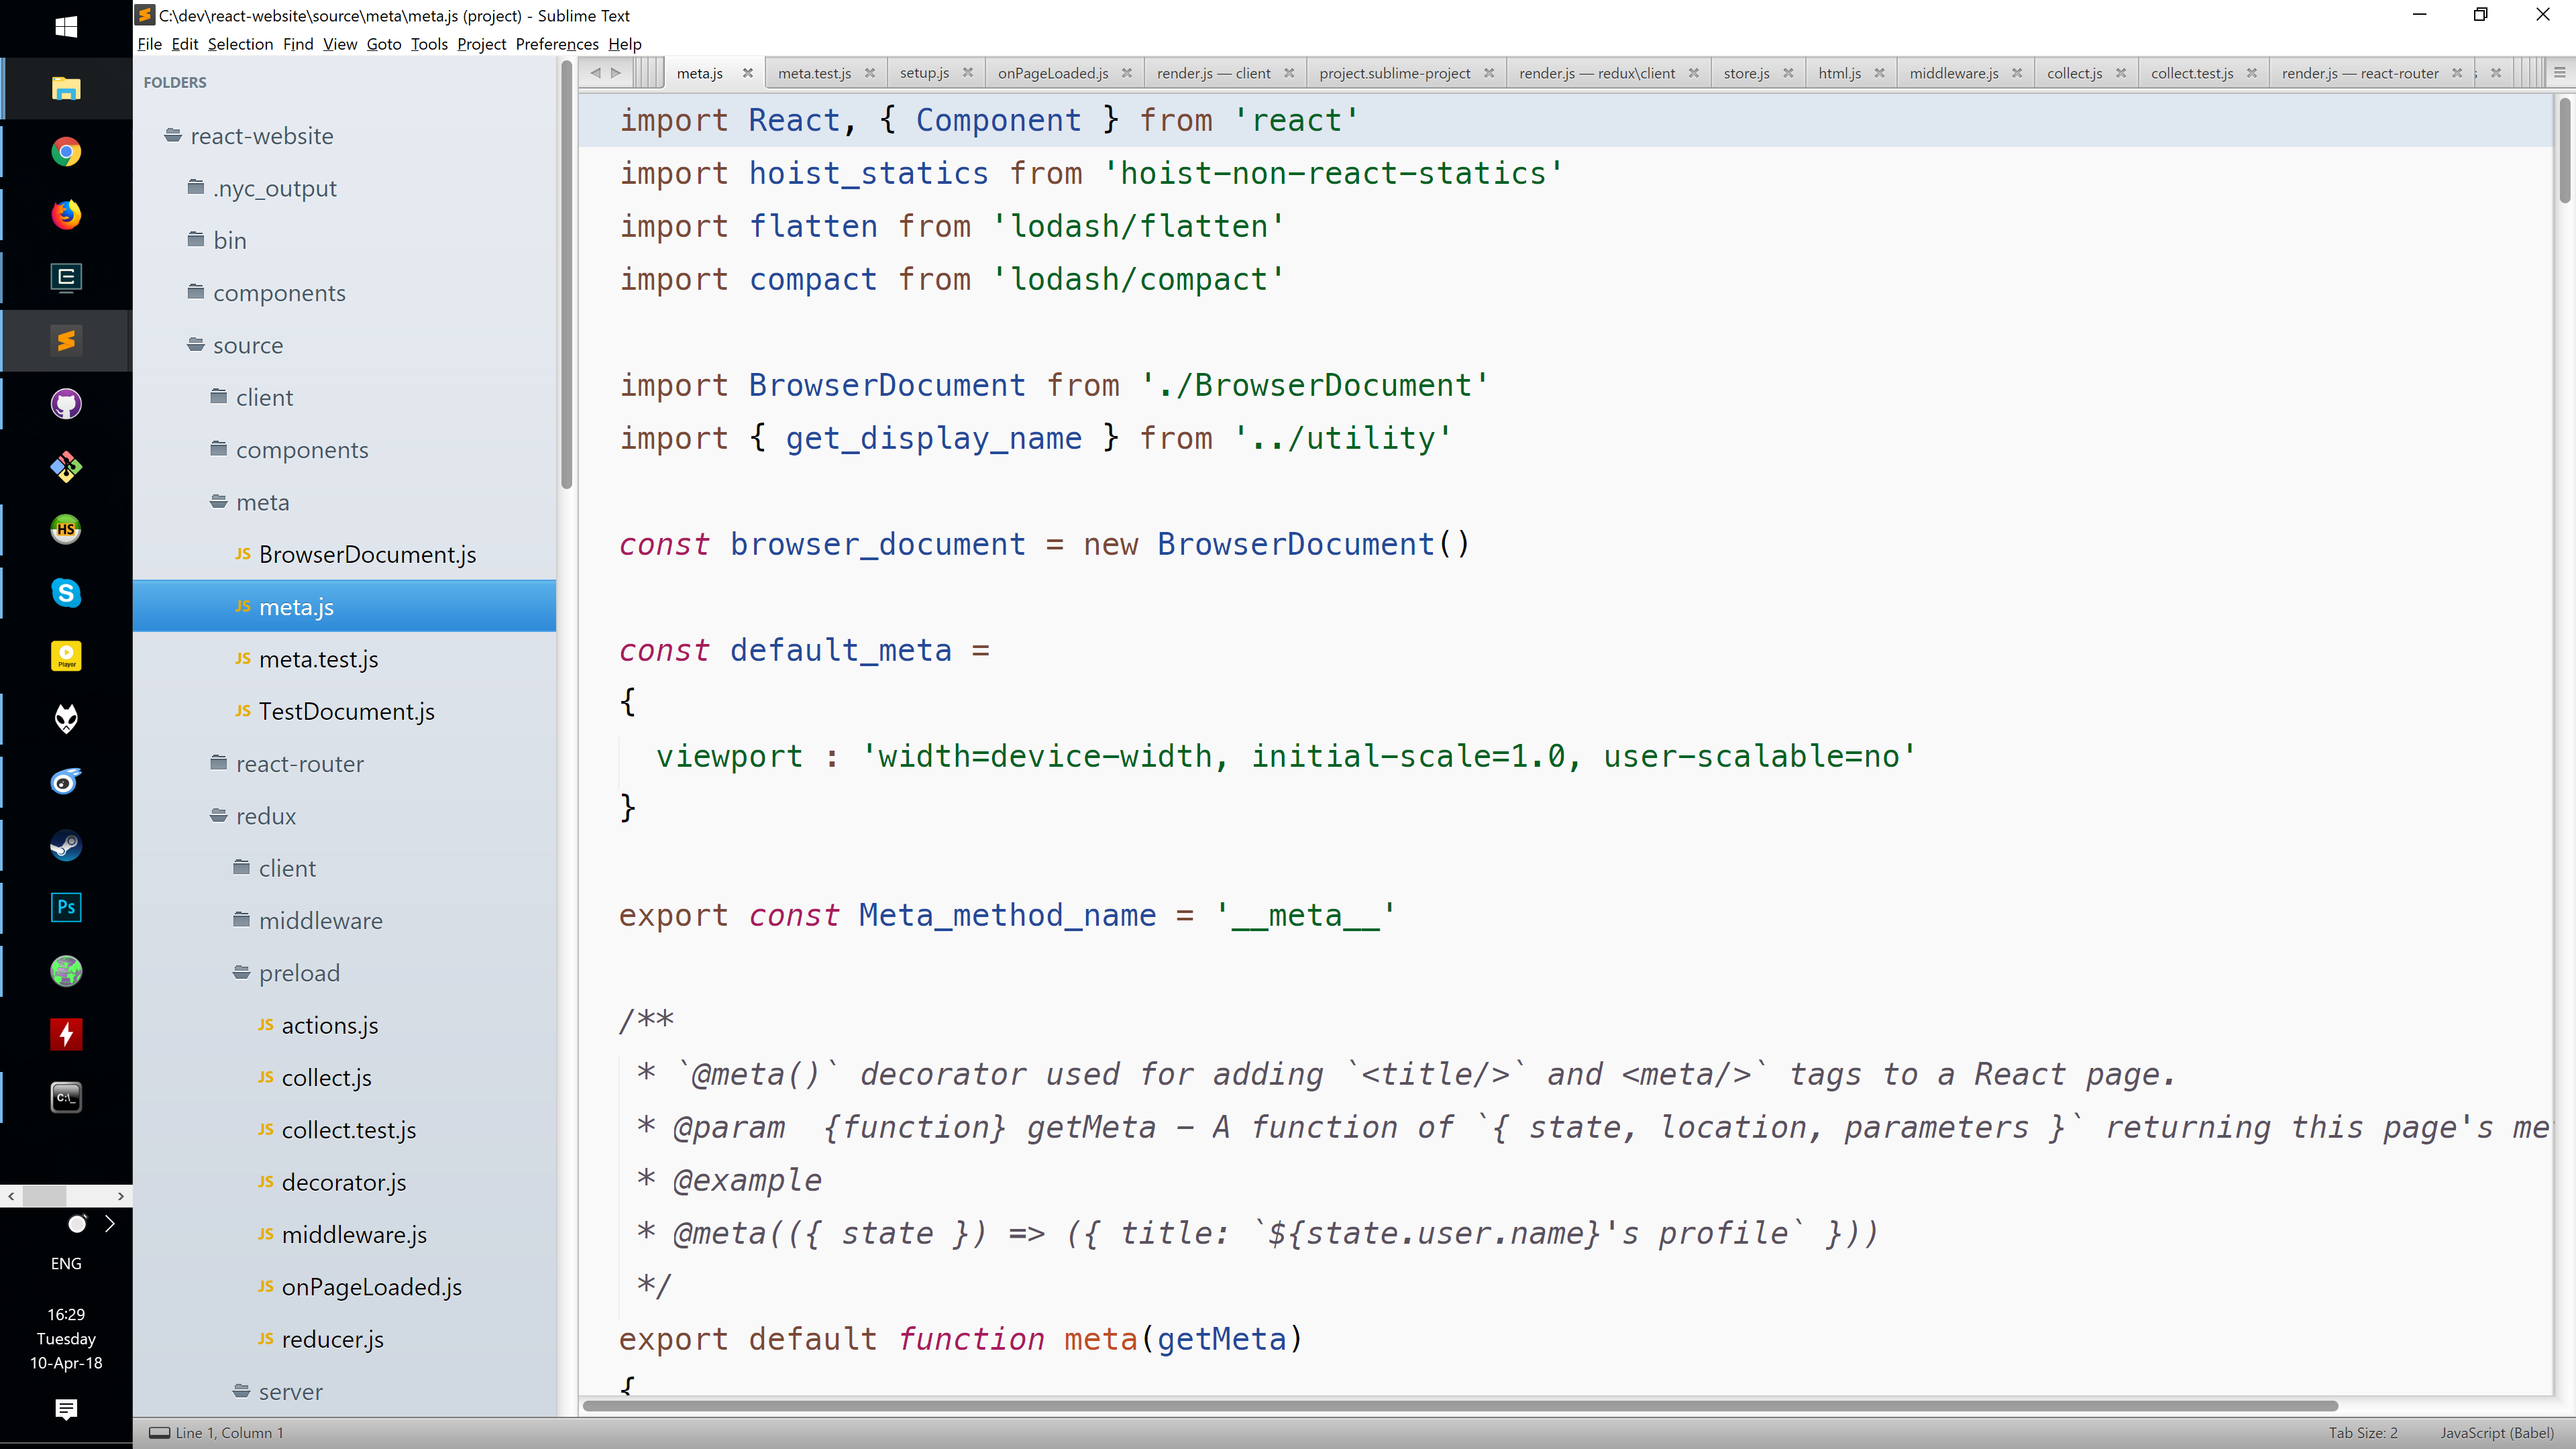Open Steam from the taskbar

coord(65,845)
